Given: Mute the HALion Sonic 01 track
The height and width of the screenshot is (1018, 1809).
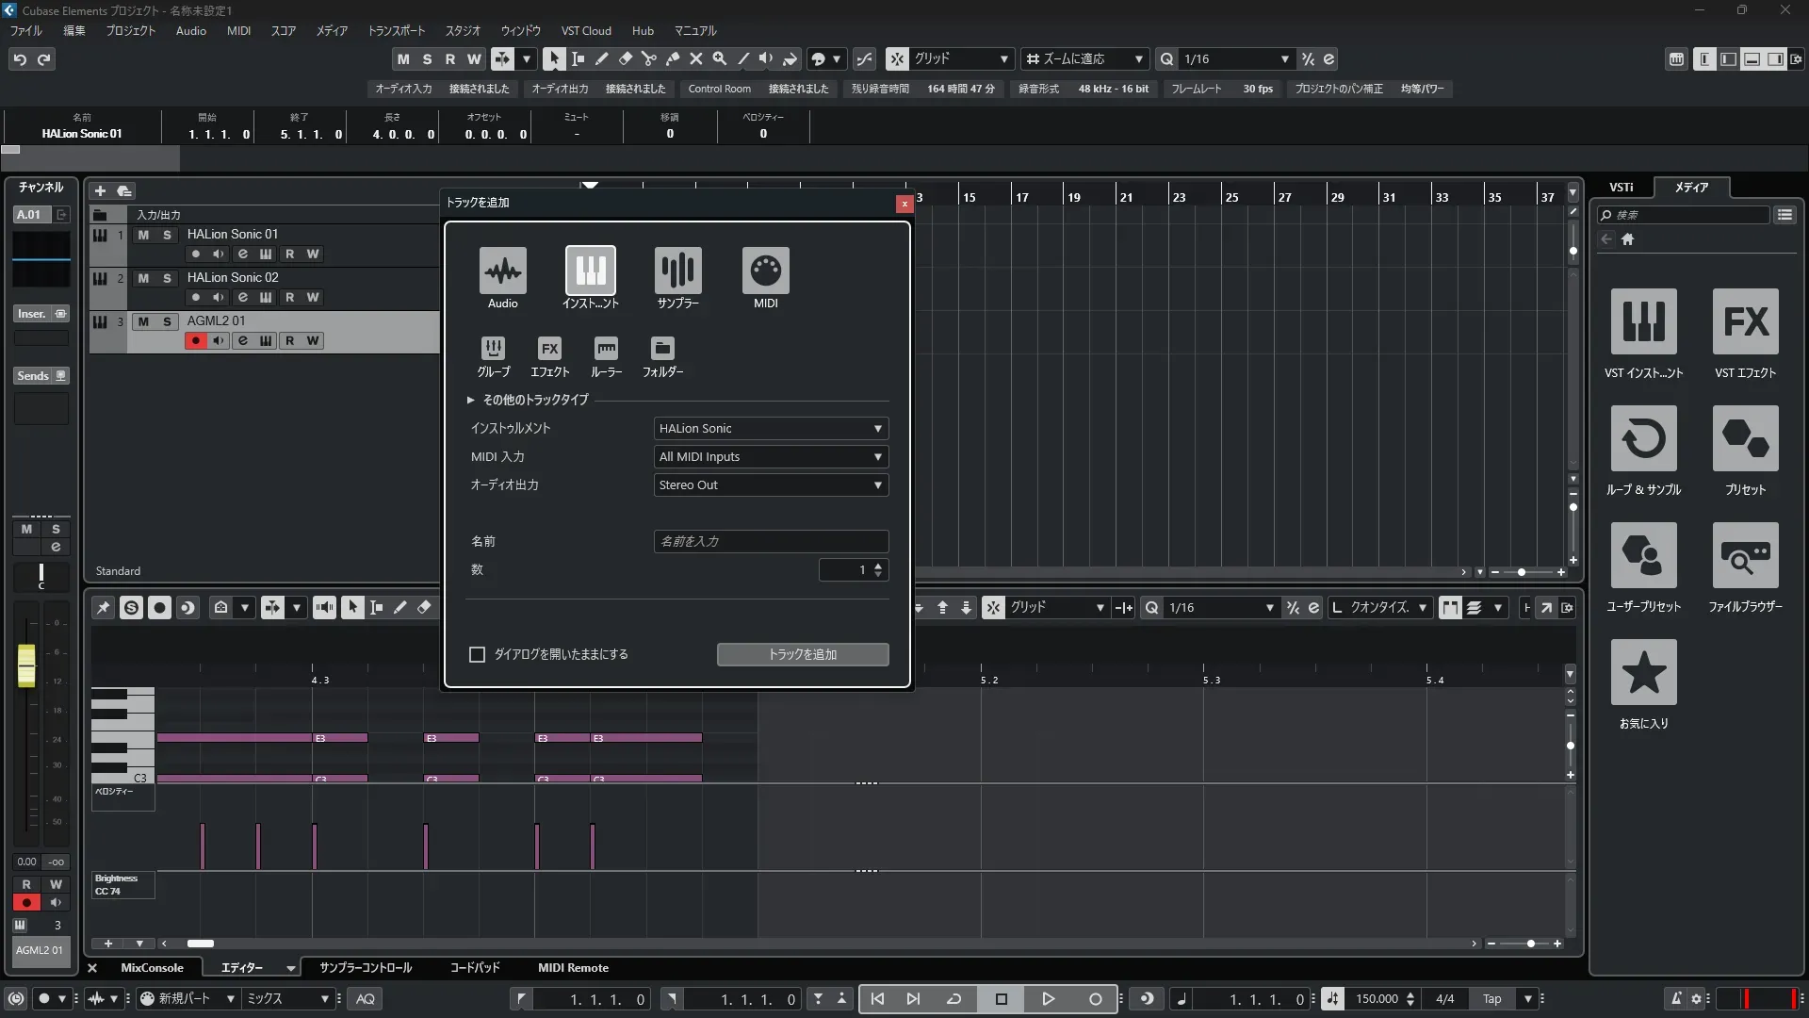Looking at the screenshot, I should 143,235.
